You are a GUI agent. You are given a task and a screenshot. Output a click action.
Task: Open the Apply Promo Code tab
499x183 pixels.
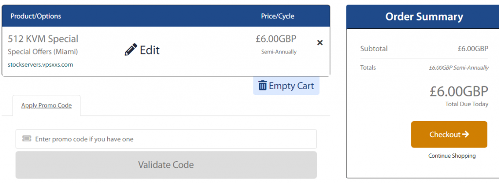point(46,106)
